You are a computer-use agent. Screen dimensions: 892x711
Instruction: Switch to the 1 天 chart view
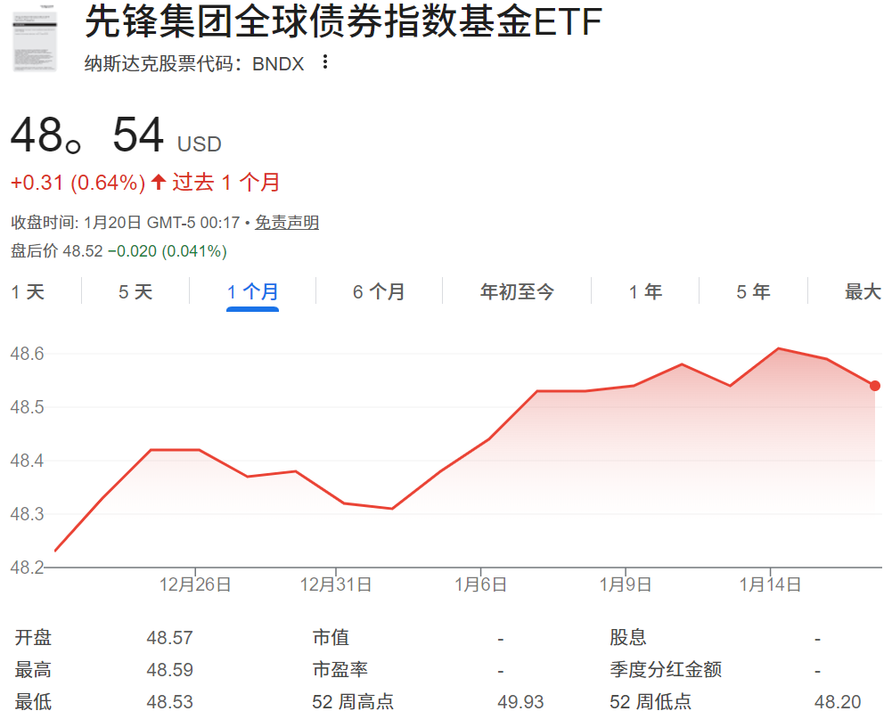[29, 291]
